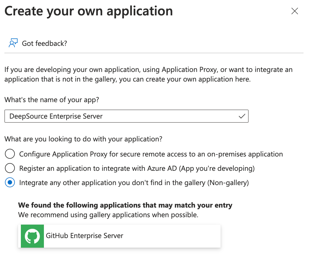Open the GitHub Enterprise Server suggestion text

click(x=85, y=236)
